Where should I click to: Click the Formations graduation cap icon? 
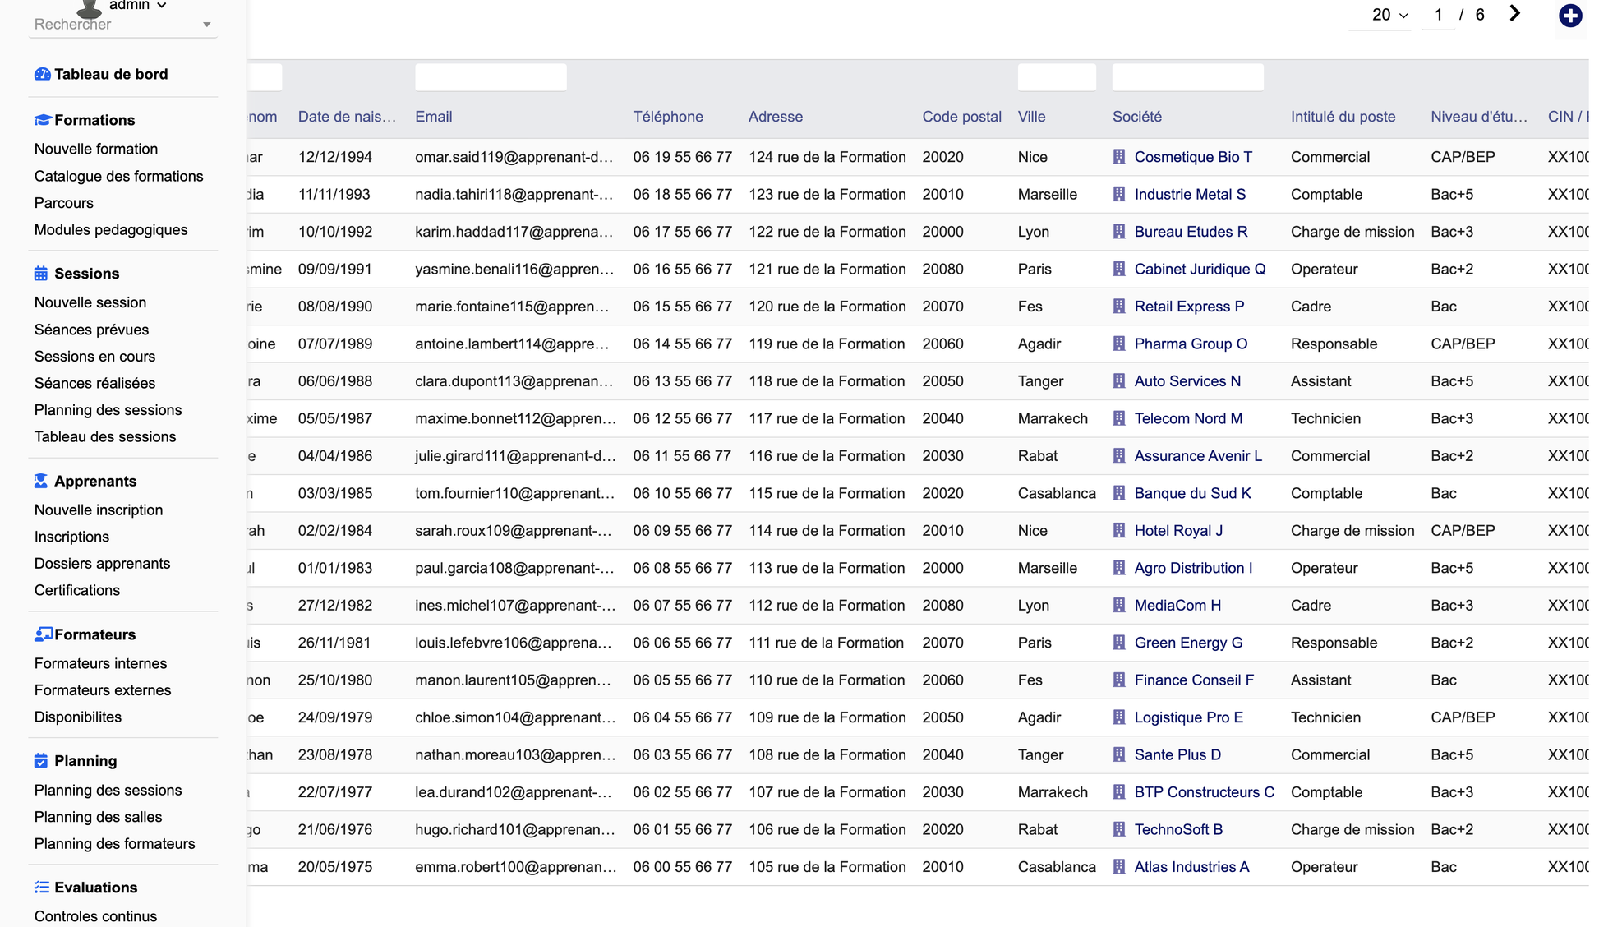pos(42,120)
